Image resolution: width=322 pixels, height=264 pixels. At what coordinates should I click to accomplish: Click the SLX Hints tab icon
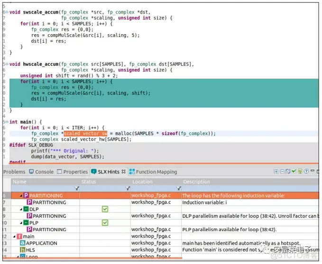93,171
